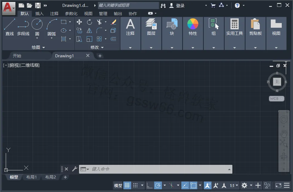Switch to layout tab 布局1
293x192 pixels.
(x=31, y=177)
